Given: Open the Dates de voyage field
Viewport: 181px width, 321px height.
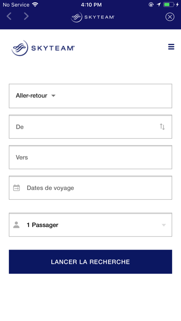Looking at the screenshot, I should pyautogui.click(x=90, y=188).
